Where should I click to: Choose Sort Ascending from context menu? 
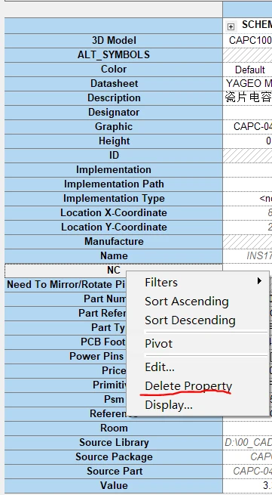click(187, 302)
